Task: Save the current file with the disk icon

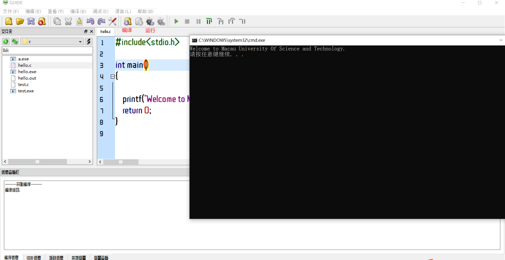Action: pyautogui.click(x=31, y=21)
